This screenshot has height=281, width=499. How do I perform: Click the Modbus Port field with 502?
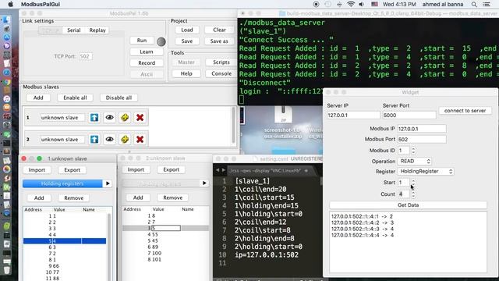pos(422,139)
